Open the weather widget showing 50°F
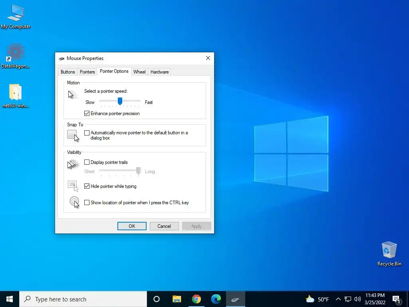 [x=317, y=299]
